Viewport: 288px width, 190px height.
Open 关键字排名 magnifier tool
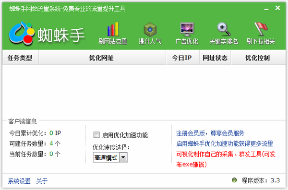click(x=224, y=34)
